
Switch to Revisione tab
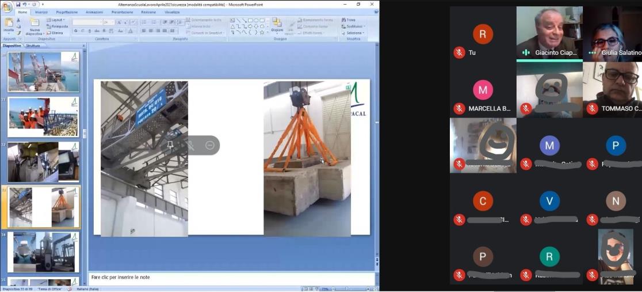click(x=148, y=12)
